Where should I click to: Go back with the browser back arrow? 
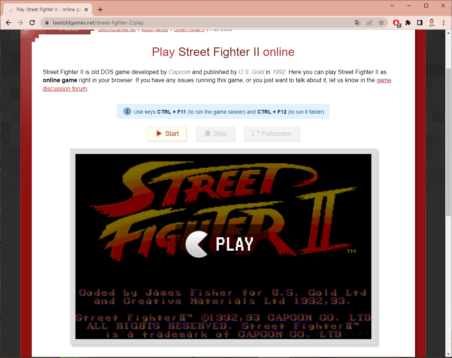(9, 23)
